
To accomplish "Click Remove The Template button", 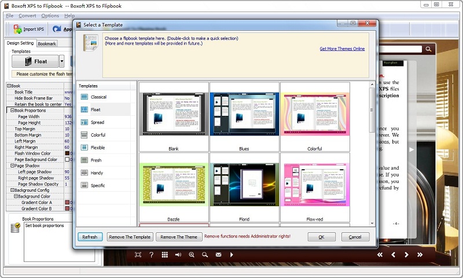I will click(x=130, y=237).
